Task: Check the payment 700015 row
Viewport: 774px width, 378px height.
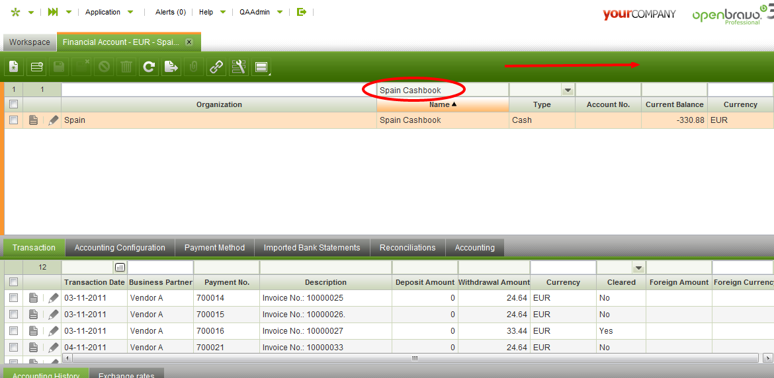Action: pos(14,315)
